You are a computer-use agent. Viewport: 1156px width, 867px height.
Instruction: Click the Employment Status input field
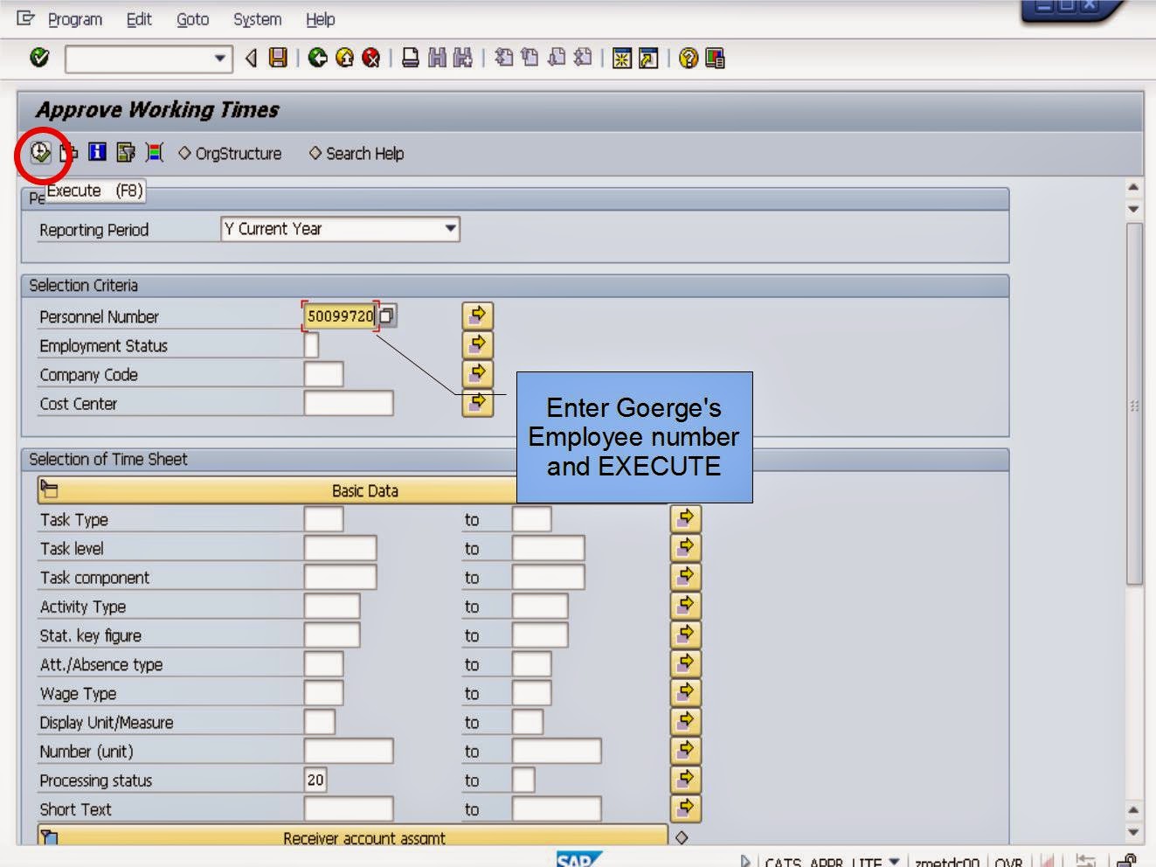(311, 345)
